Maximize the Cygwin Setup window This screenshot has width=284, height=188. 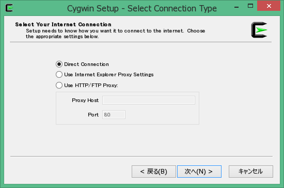[x=250, y=6]
